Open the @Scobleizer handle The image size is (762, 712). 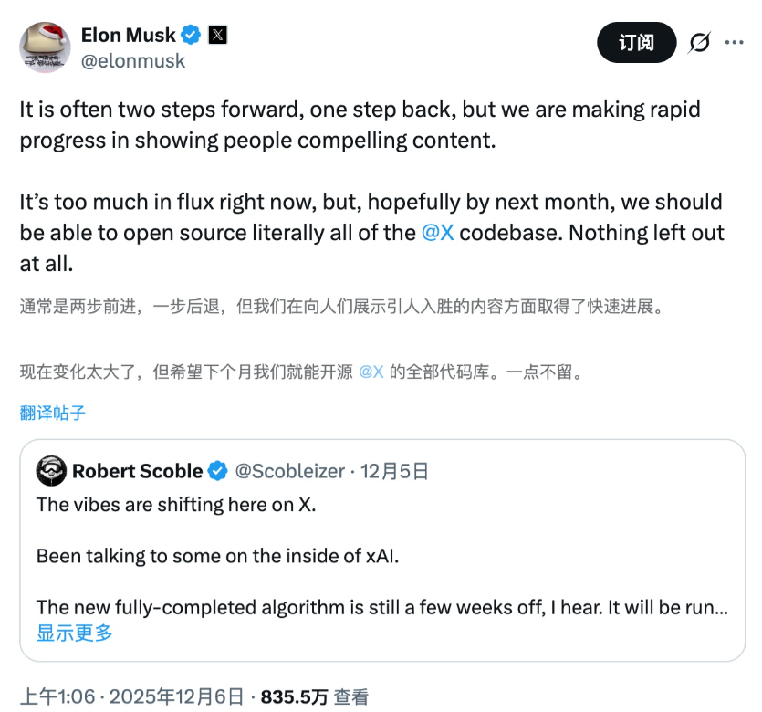[x=289, y=471]
